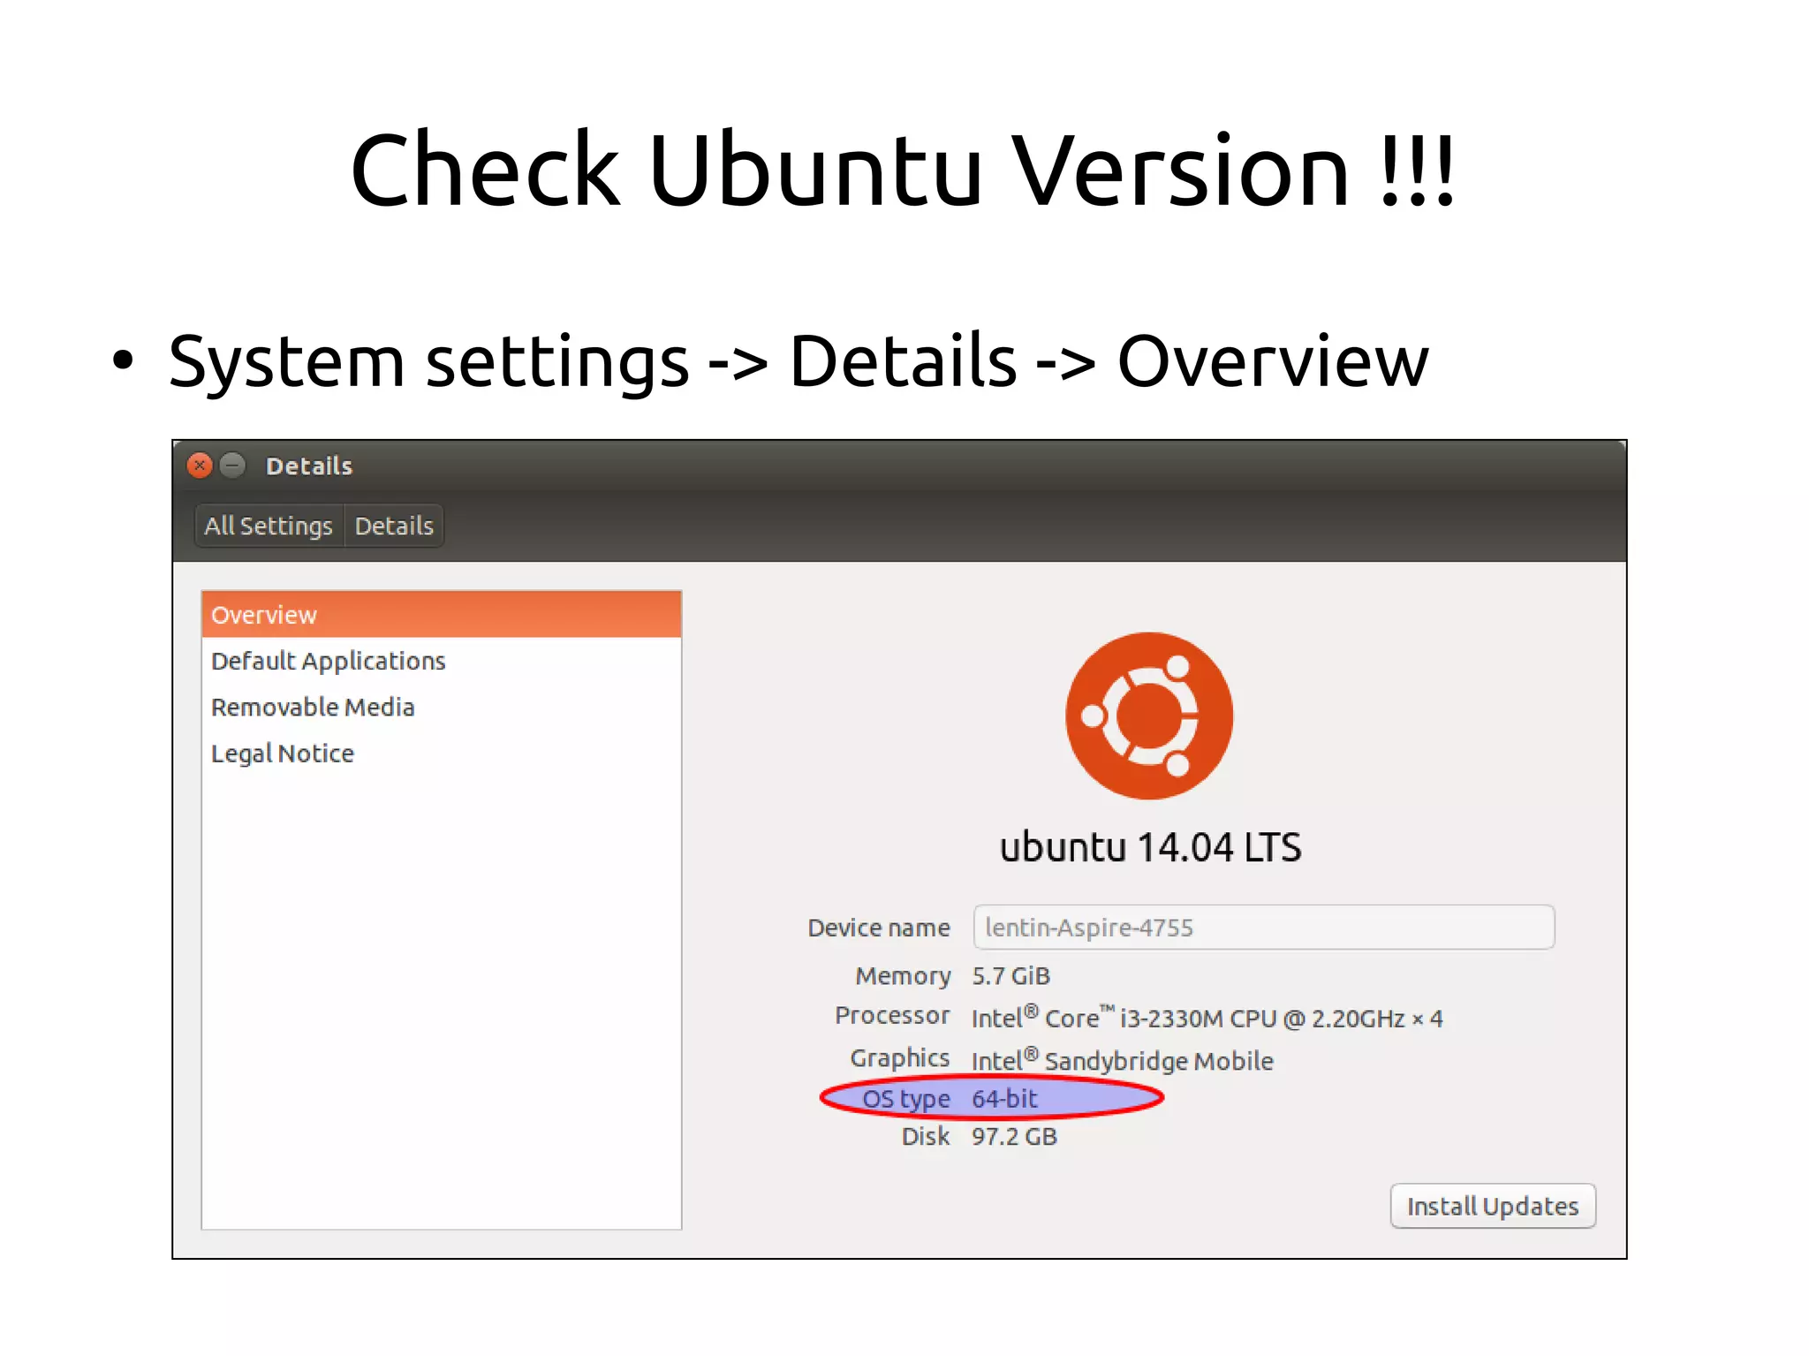
Task: Click the Disk label
Action: [x=926, y=1137]
